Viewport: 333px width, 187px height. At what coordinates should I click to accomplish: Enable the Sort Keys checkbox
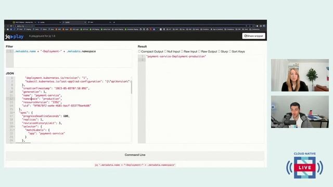coord(230,51)
